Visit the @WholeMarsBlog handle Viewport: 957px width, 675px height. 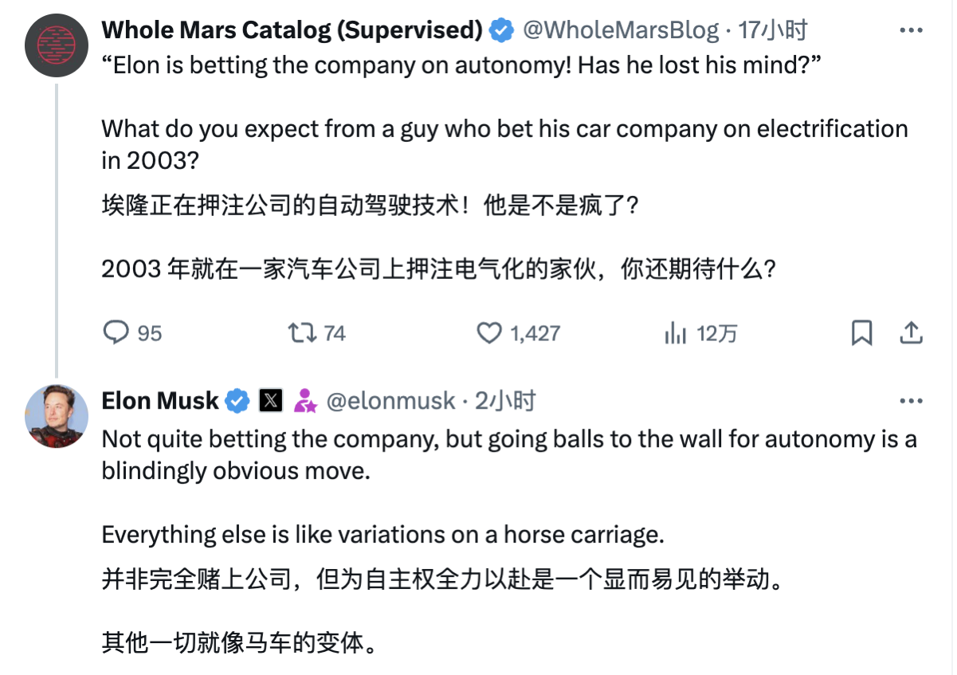[620, 31]
